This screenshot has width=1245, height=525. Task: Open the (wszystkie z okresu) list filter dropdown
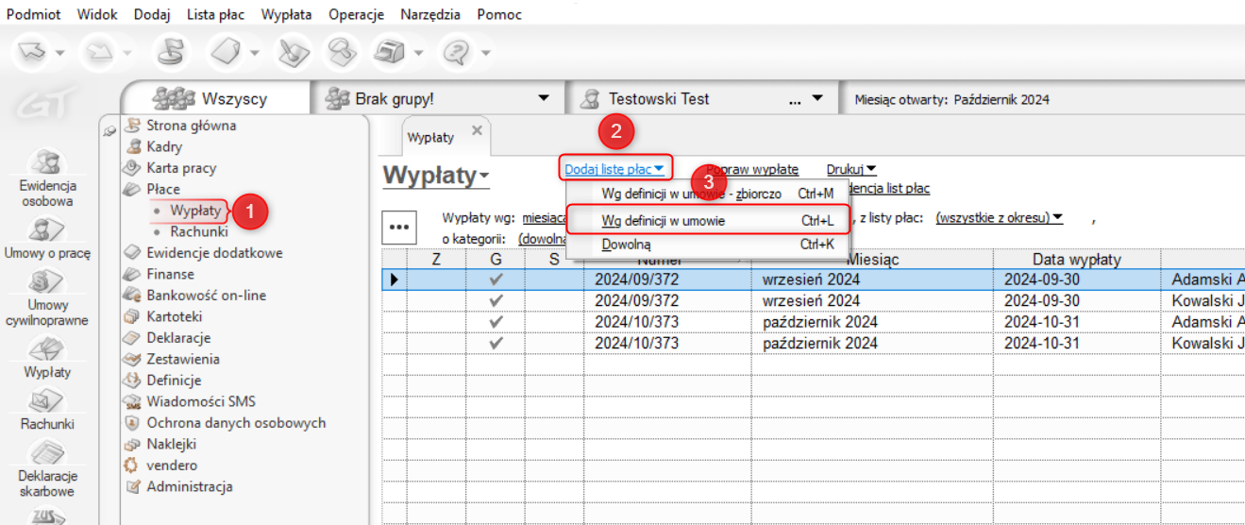pyautogui.click(x=998, y=218)
